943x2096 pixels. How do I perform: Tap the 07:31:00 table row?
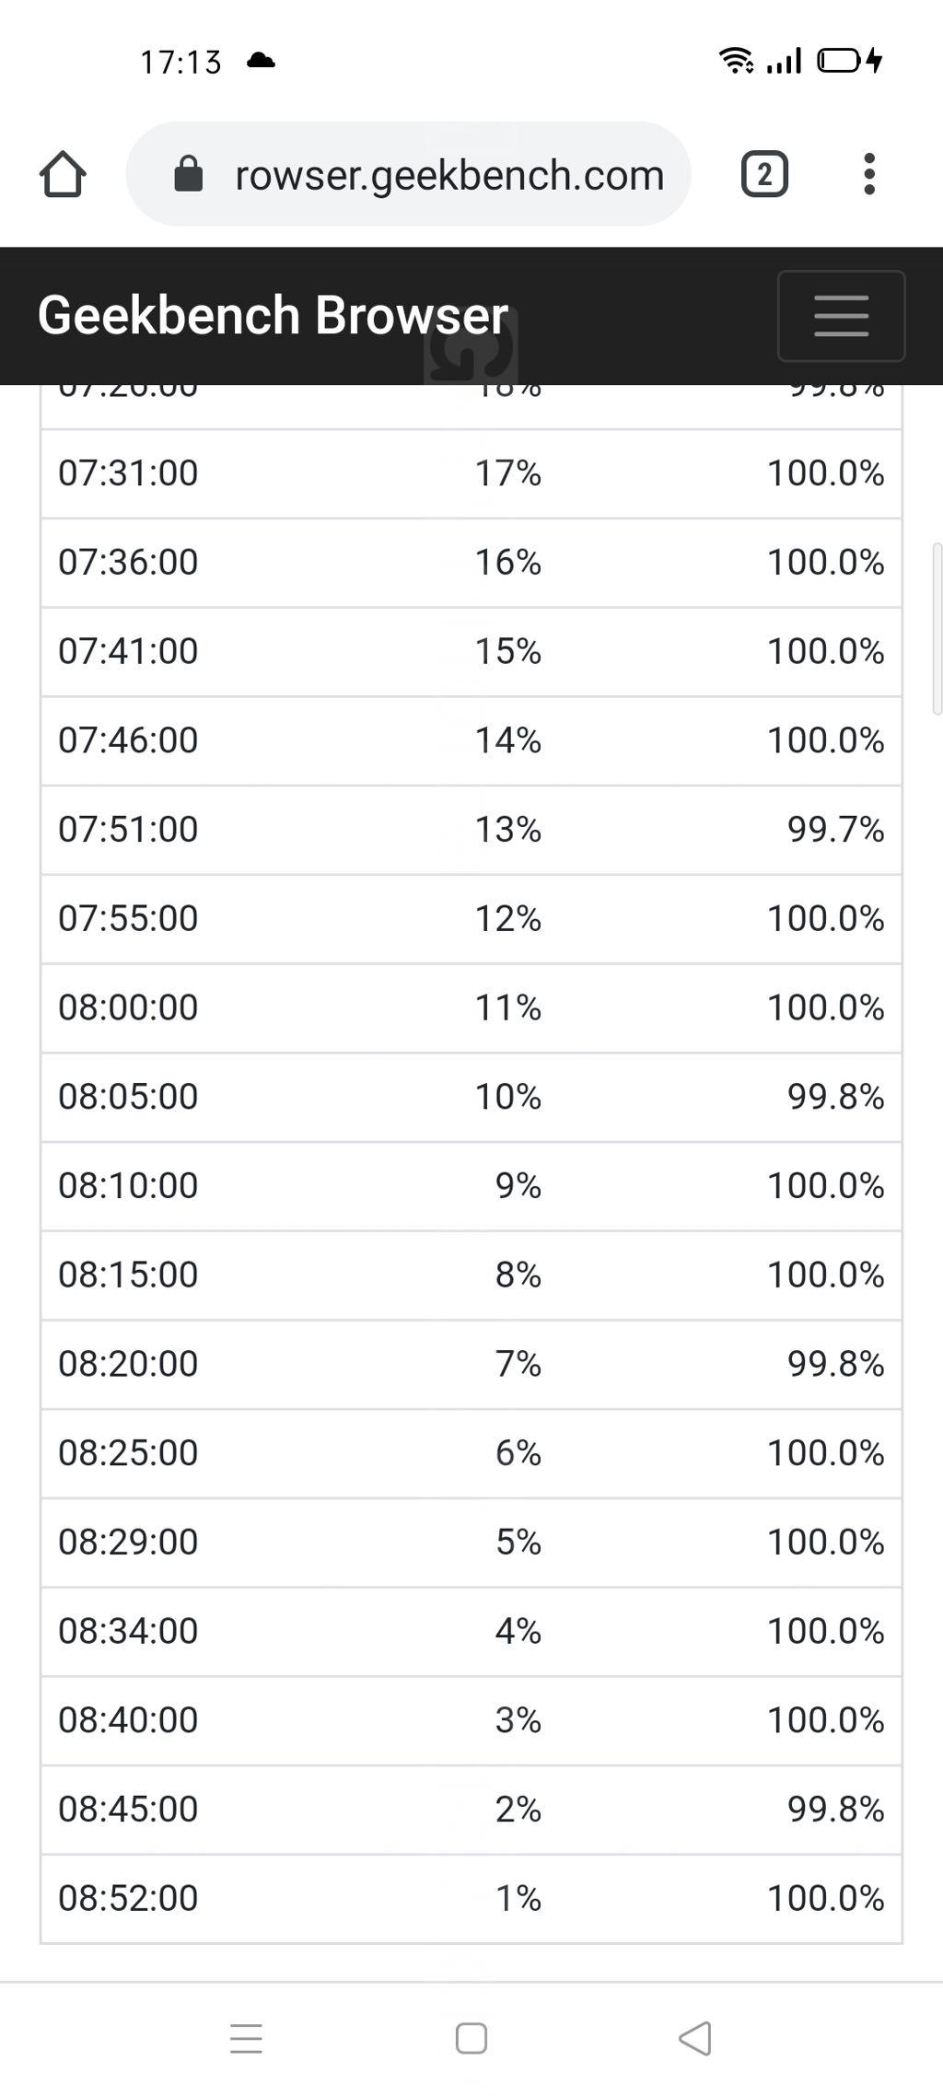click(x=471, y=473)
